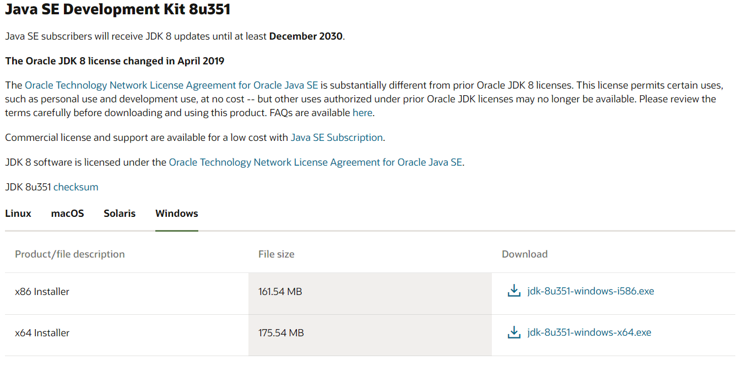This screenshot has height=366, width=748.
Task: Download jdk-8u351-windows-i586.exe file link
Action: [590, 291]
